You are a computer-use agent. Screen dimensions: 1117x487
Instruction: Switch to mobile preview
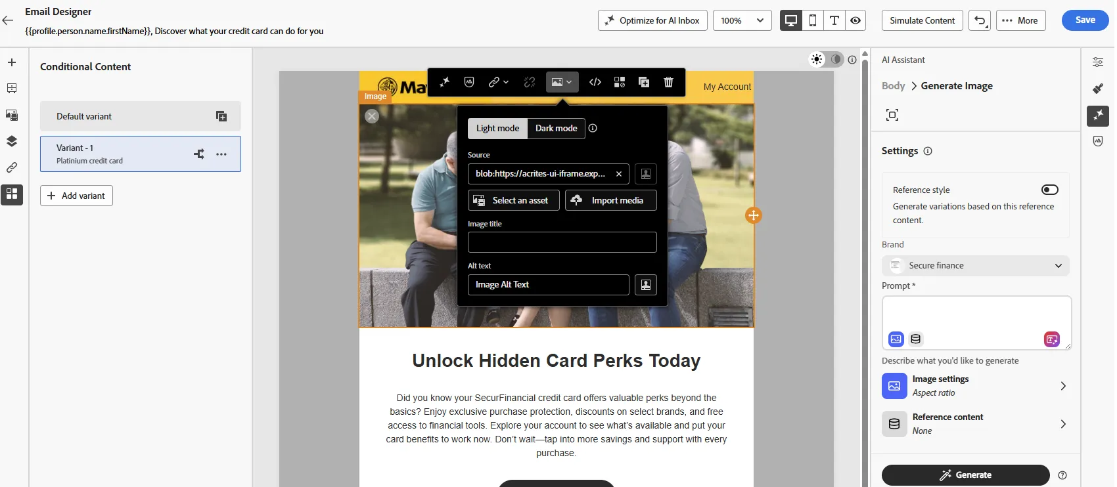point(813,20)
